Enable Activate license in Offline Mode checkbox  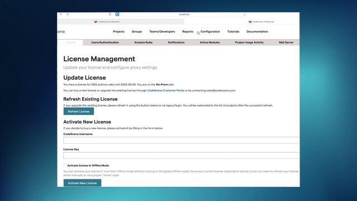click(65, 165)
